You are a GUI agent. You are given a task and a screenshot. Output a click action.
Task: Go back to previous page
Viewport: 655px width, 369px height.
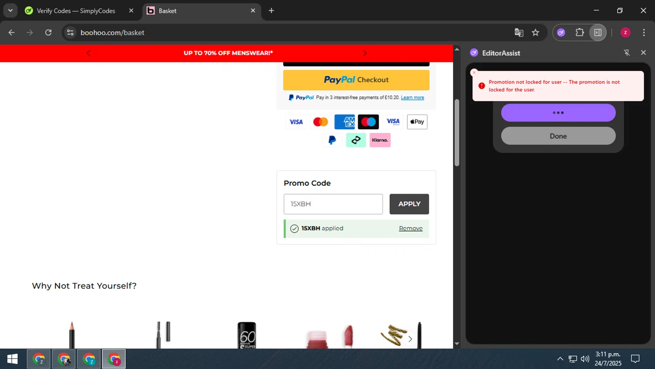(x=12, y=32)
